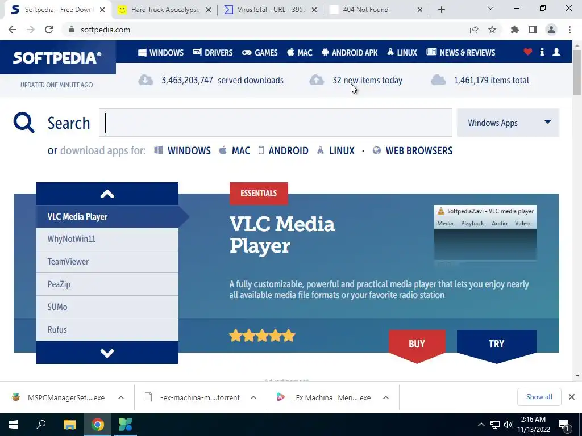Click the items total cloud icon
The height and width of the screenshot is (436, 582).
pyautogui.click(x=438, y=80)
